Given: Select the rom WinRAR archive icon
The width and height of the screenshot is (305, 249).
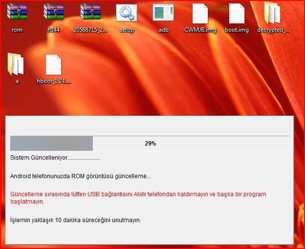Looking at the screenshot, I should (17, 13).
